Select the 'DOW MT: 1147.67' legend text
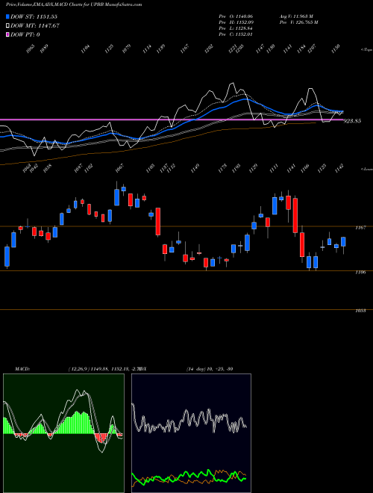Image resolution: width=373 pixels, height=493 pixels. (35, 25)
